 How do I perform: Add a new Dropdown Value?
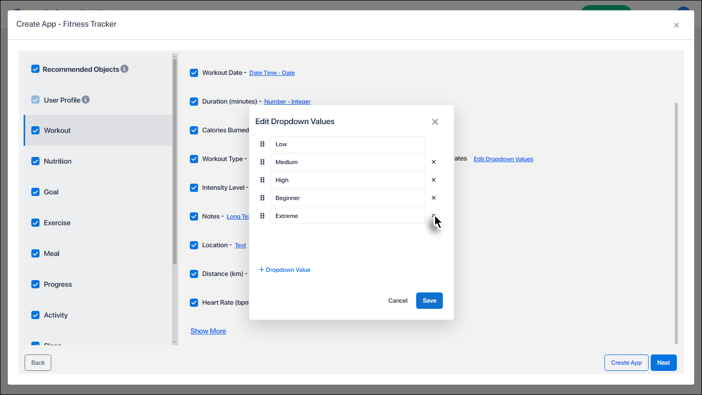285,270
